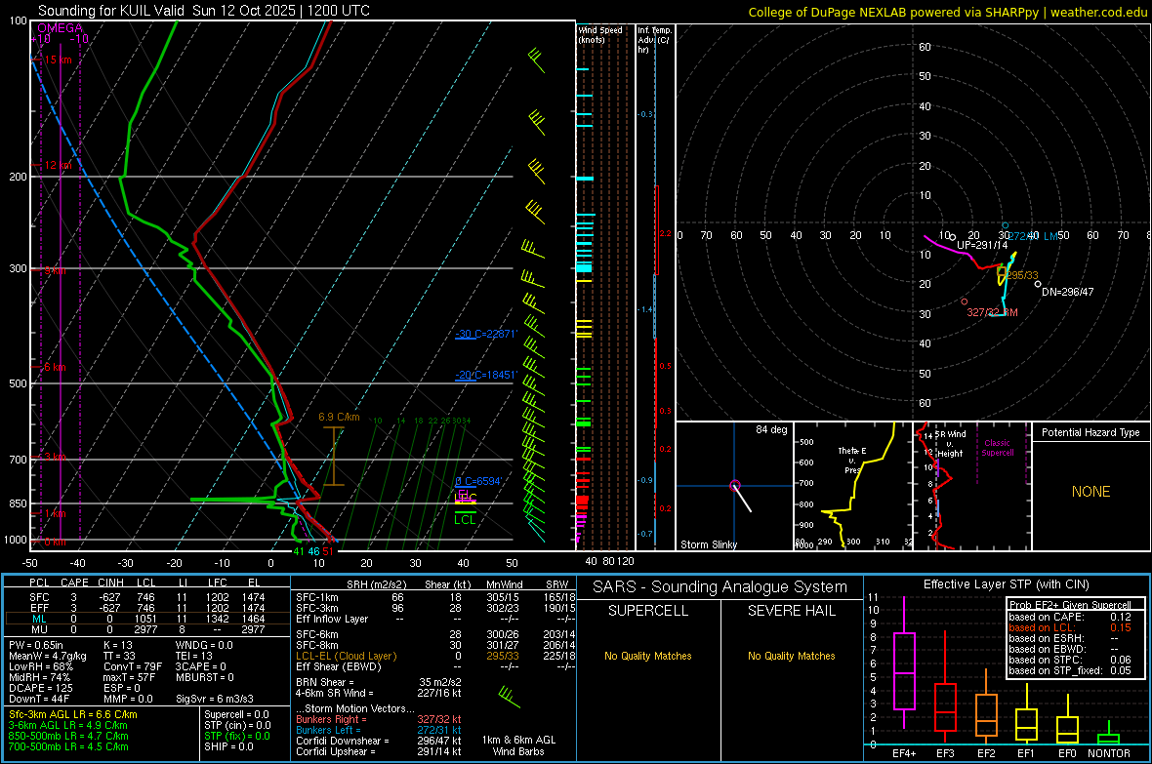Click the 'based on STP_fixed:' row

(1070, 670)
